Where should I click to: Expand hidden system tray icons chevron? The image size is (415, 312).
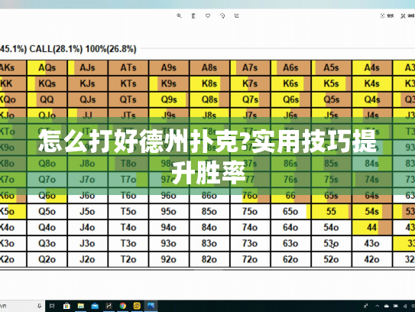(x=377, y=306)
